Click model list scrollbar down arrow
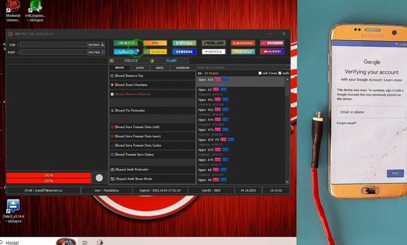Image resolution: width=407 pixels, height=245 pixels. (x=287, y=182)
